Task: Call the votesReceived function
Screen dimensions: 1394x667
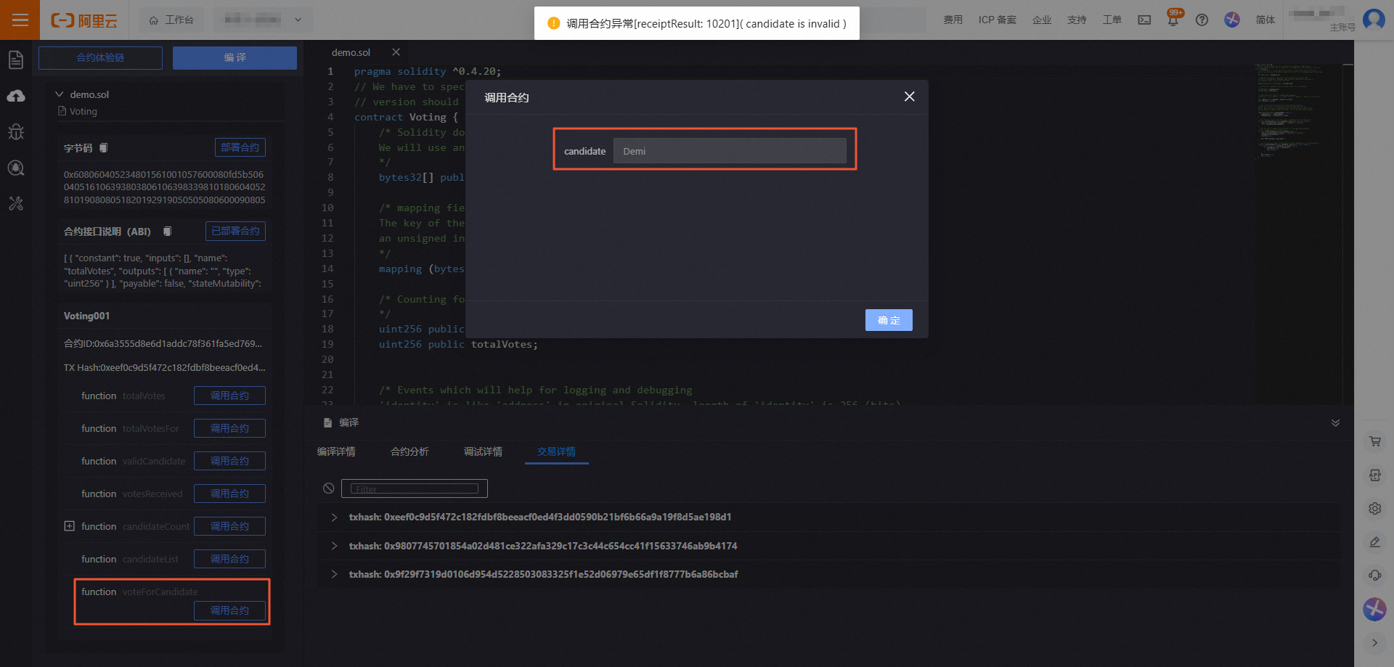Action: (229, 494)
